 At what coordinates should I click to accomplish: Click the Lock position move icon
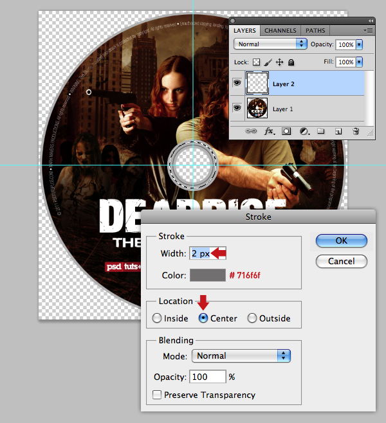[279, 62]
